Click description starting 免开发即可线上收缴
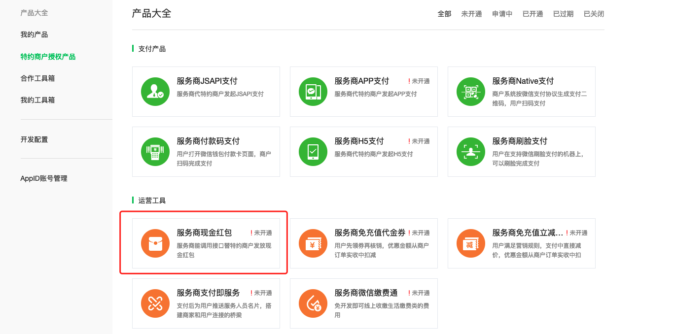The height and width of the screenshot is (334, 674). click(382, 310)
